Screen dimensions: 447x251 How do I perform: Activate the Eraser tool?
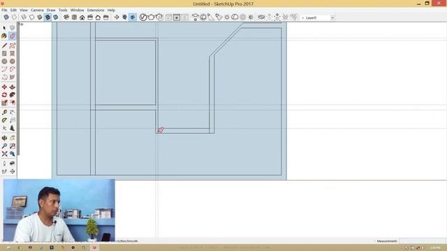[x=13, y=36]
